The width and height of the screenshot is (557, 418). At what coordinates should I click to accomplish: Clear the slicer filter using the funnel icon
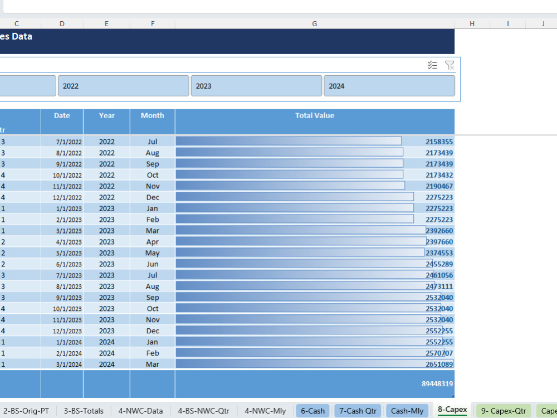click(449, 65)
